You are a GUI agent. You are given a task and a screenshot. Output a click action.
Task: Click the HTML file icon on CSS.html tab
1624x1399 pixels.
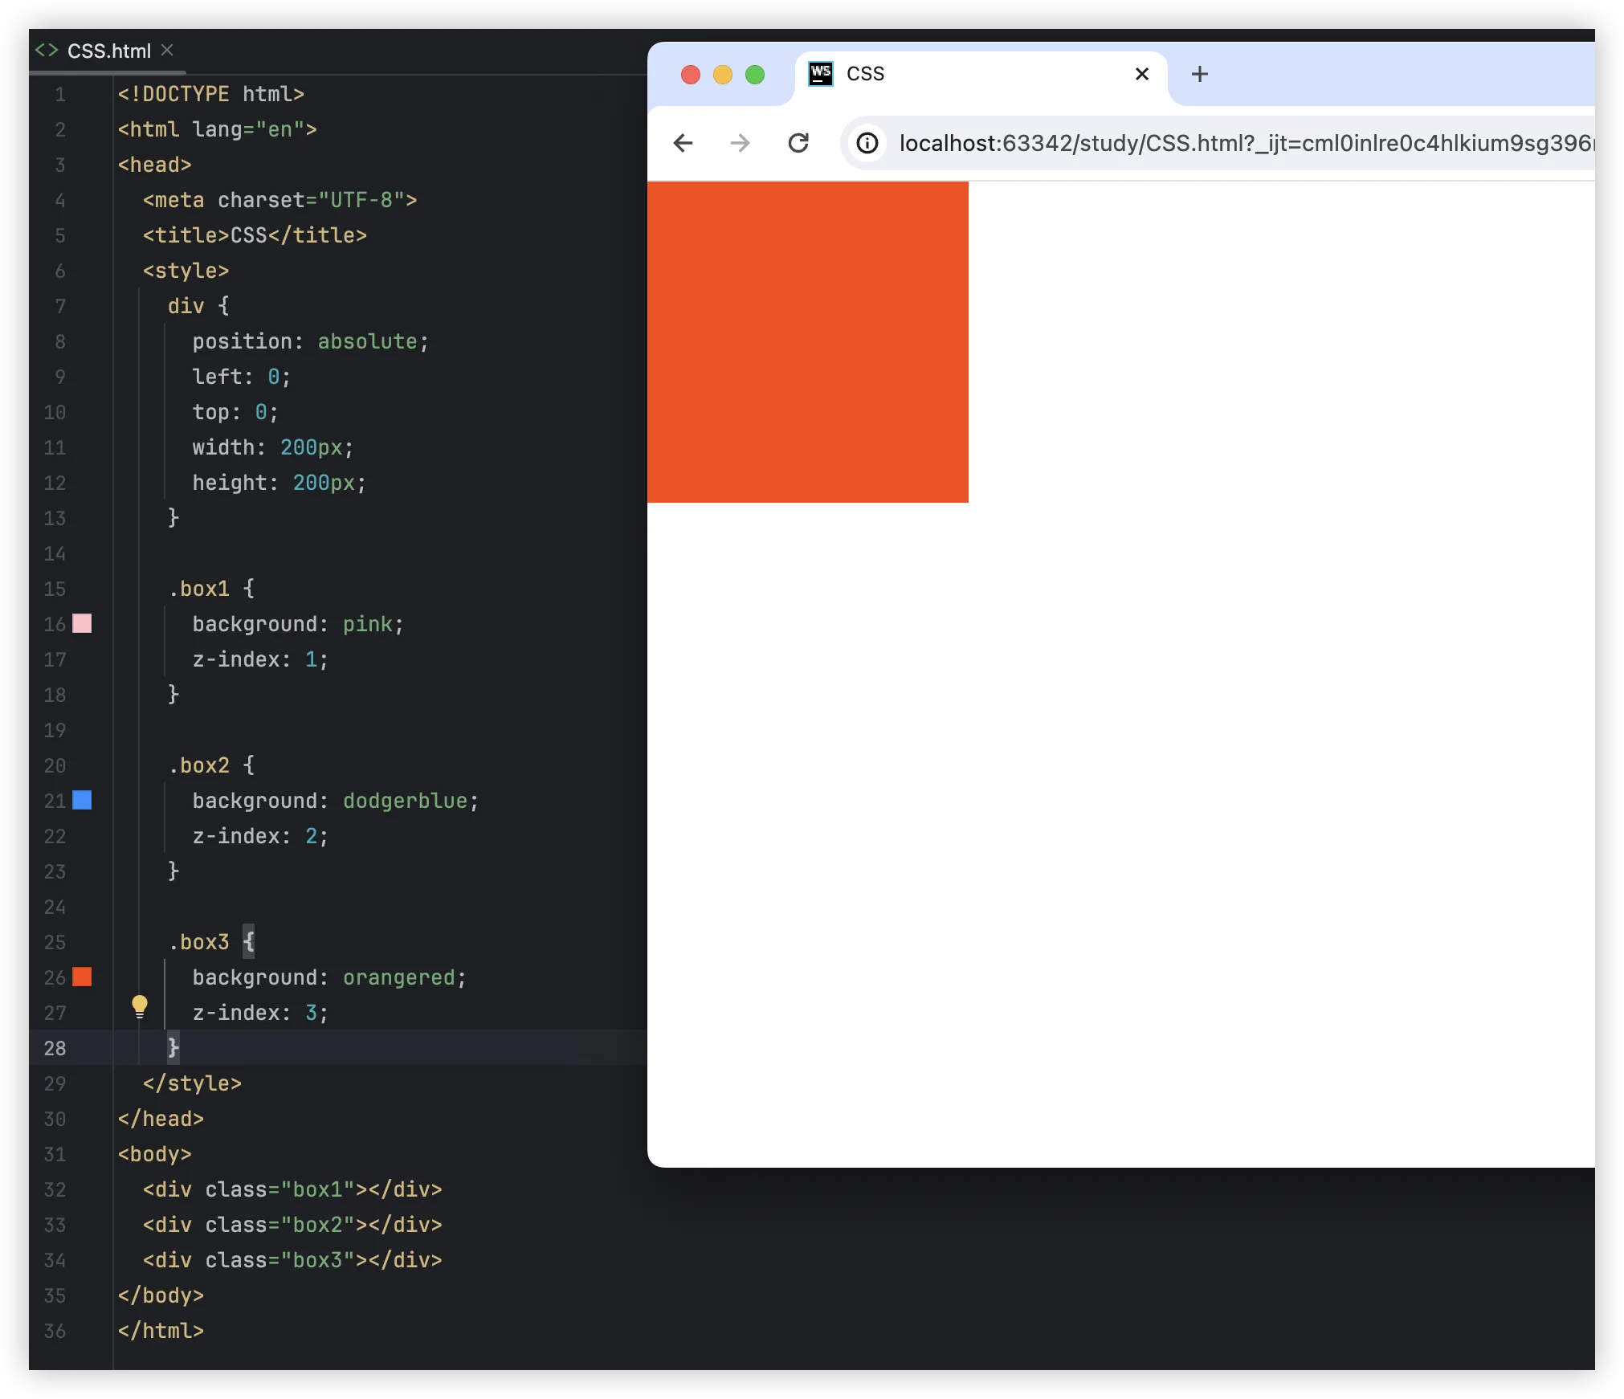pyautogui.click(x=47, y=51)
